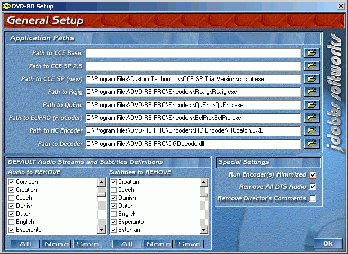
Task: Toggle Dutch in Audio to REMOVE list
Action: click(11, 214)
